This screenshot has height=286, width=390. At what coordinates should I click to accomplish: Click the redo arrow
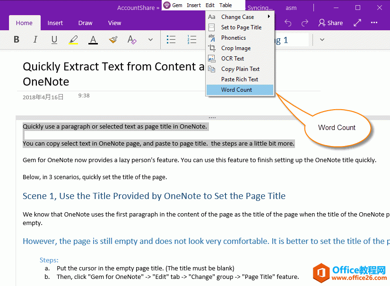click(x=305, y=23)
